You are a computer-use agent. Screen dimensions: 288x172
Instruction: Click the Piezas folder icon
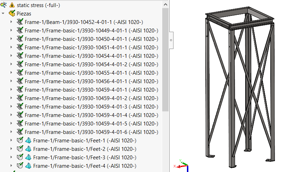point(12,13)
